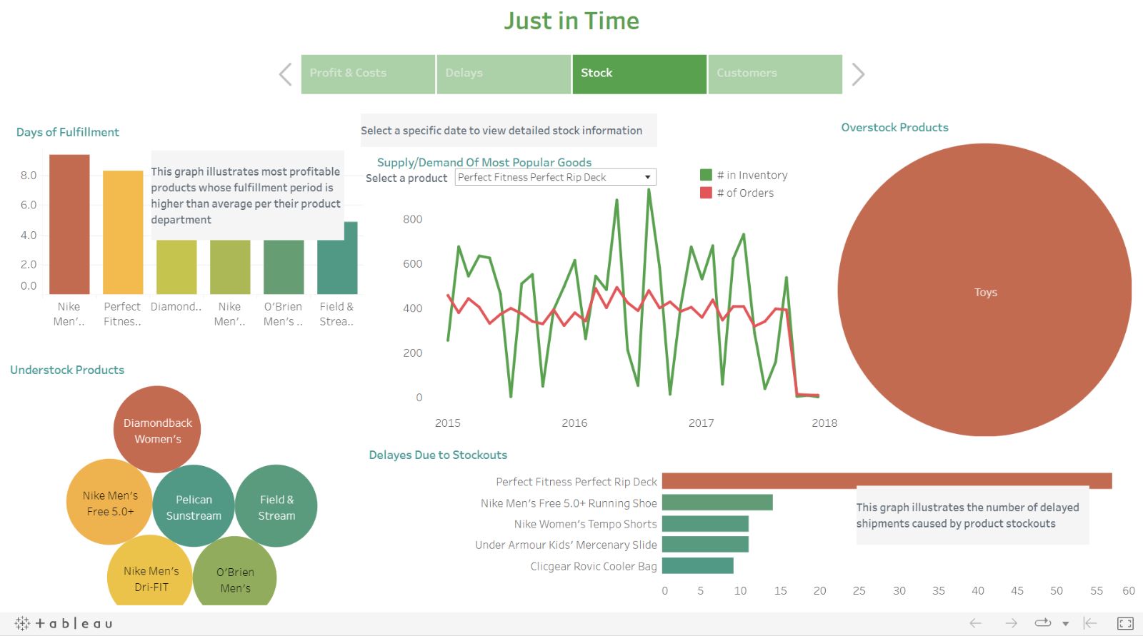1143x636 pixels.
Task: Click the Pelican Sunstream bubble
Action: tap(194, 506)
